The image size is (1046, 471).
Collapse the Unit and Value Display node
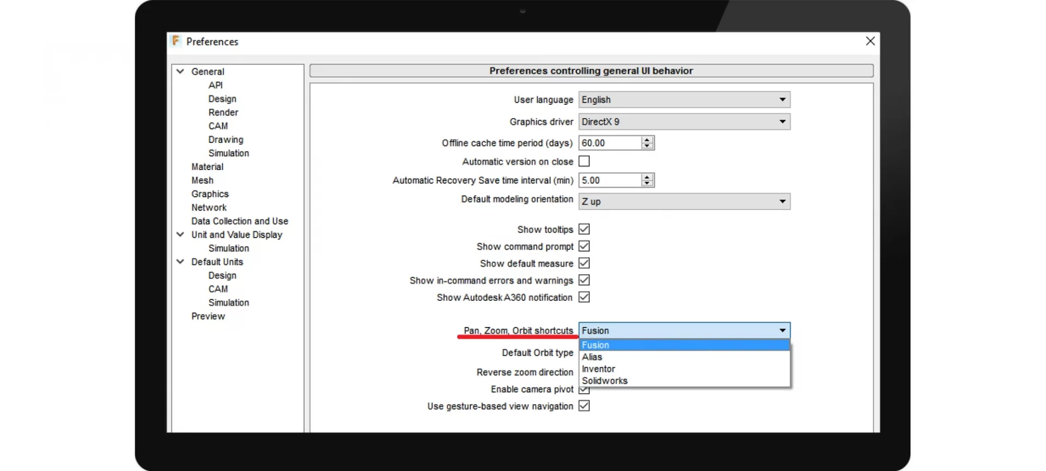pos(180,234)
